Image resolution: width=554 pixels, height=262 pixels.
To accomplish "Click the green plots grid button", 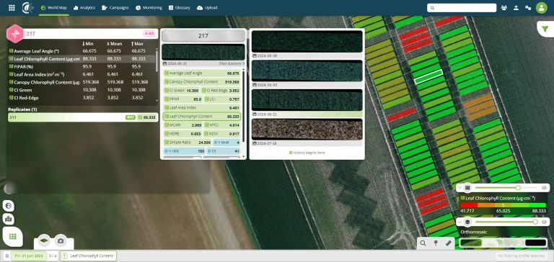I will click(13, 237).
